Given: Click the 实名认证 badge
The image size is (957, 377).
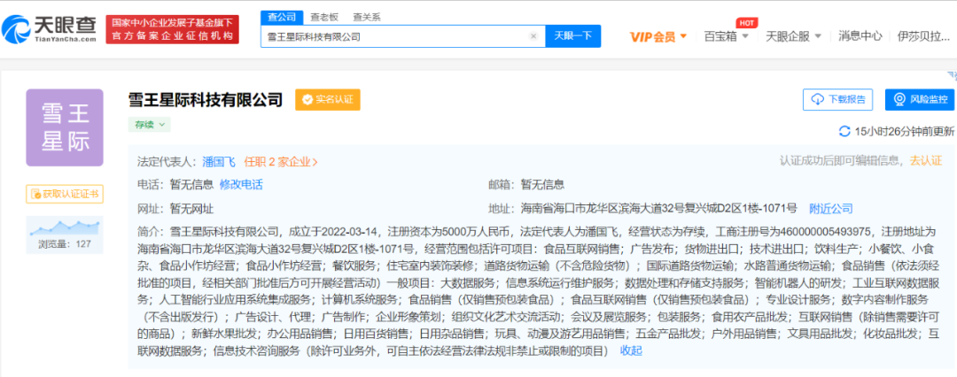Looking at the screenshot, I should 328,99.
